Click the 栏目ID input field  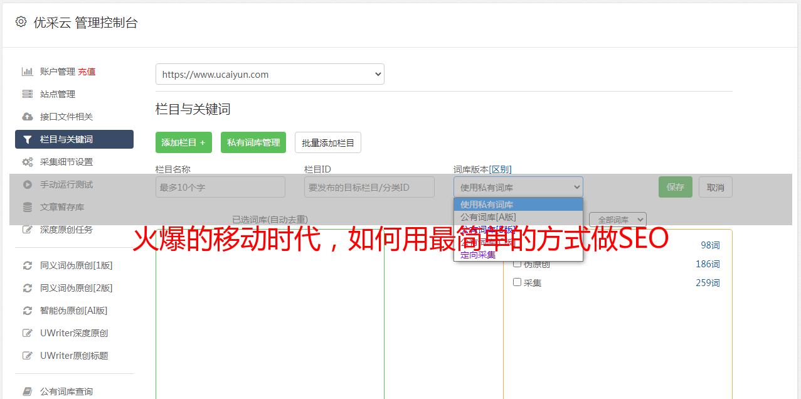click(369, 187)
